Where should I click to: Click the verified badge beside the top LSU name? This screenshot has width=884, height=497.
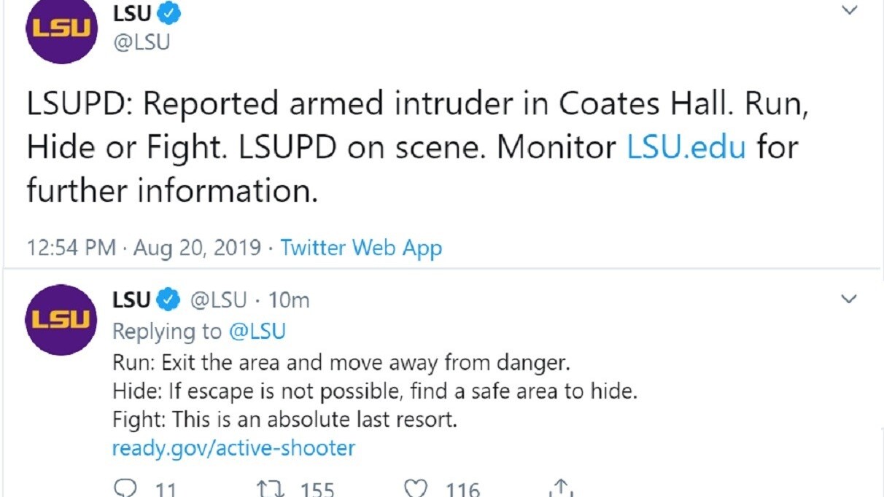click(169, 13)
